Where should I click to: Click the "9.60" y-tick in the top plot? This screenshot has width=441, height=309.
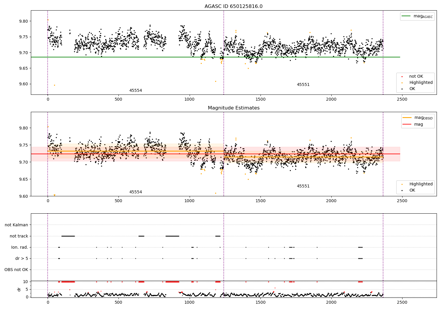point(24,84)
